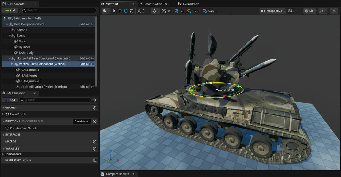Screen dimensions: 341x177
Task: Choose the Scale gizmo tool
Action: coord(131,11)
